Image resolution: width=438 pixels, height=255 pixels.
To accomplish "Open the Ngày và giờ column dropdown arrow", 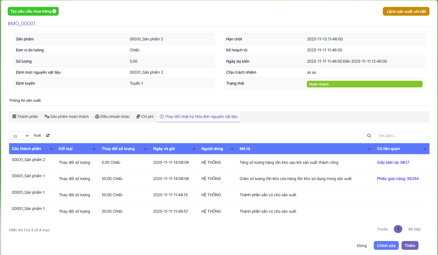I will coord(194,149).
